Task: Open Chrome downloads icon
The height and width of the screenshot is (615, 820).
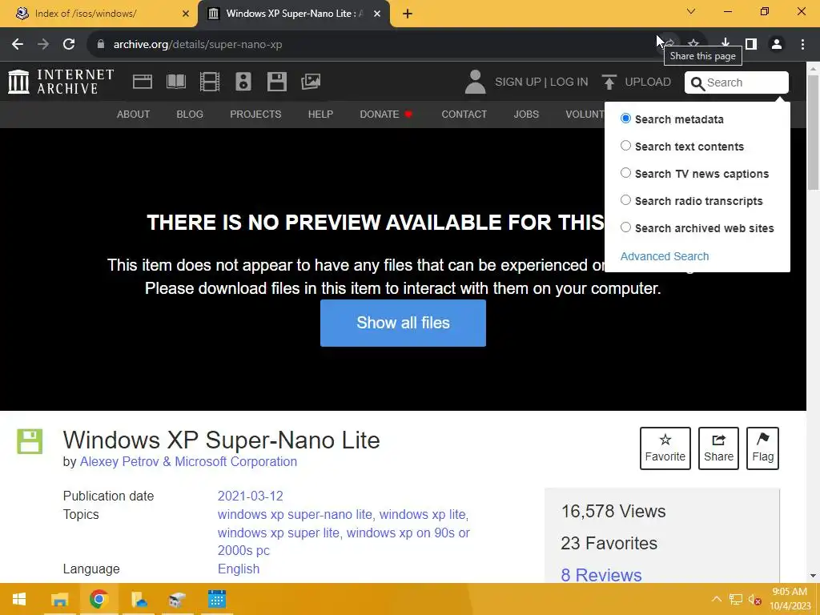Action: tap(726, 44)
